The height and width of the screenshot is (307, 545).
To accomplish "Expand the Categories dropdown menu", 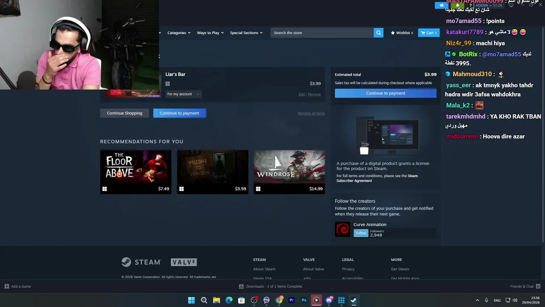I will tap(179, 33).
